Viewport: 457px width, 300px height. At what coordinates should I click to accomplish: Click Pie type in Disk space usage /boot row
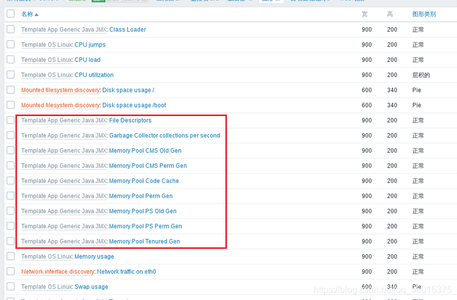(416, 105)
